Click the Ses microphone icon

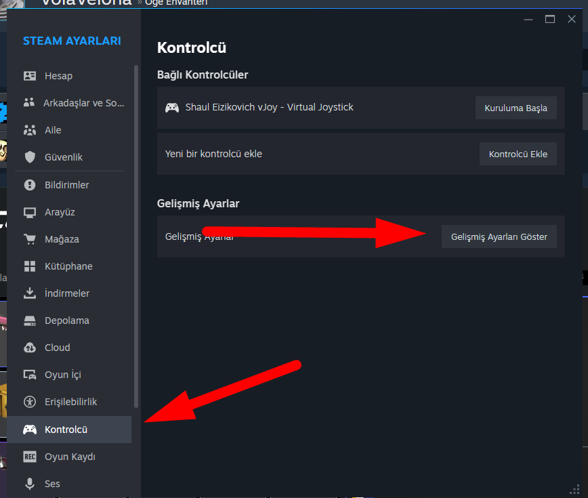click(x=30, y=484)
